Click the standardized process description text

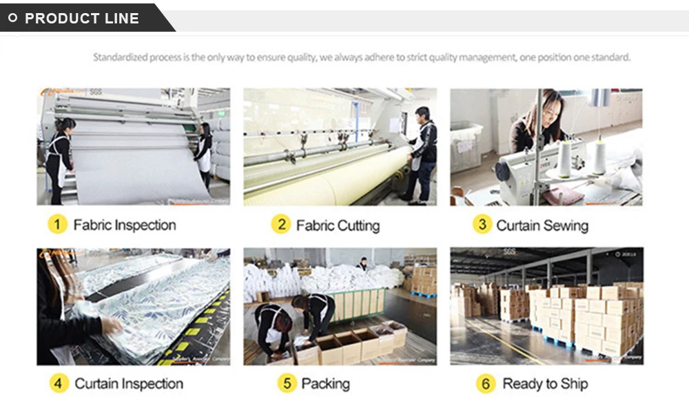click(x=362, y=57)
